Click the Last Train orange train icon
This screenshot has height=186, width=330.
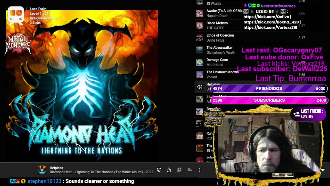pyautogui.click(x=16, y=16)
